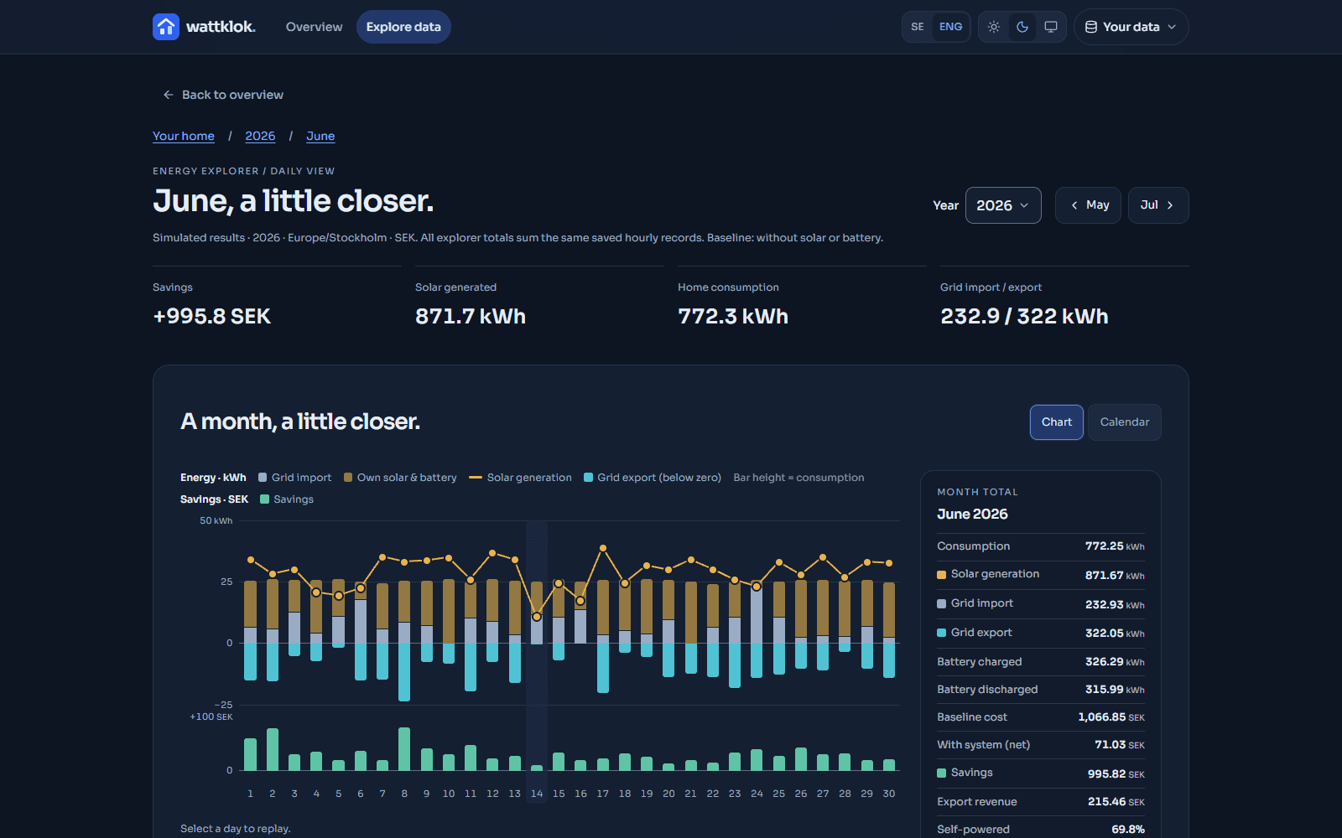
Task: Choose system theme monitor icon
Action: click(1051, 27)
